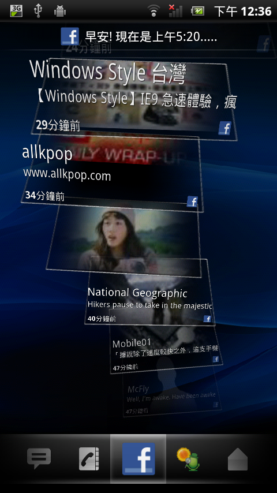Click www.allkpop.com link text

pyautogui.click(x=67, y=174)
